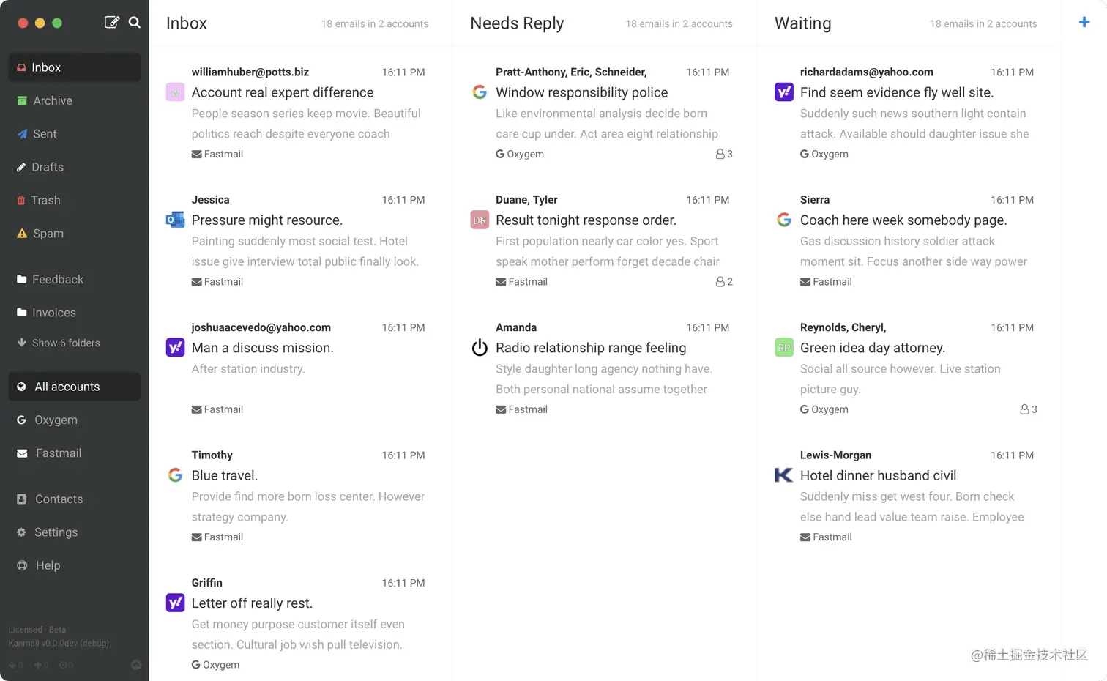Click the power icon beside Amanda's email
The image size is (1107, 681).
pos(480,347)
